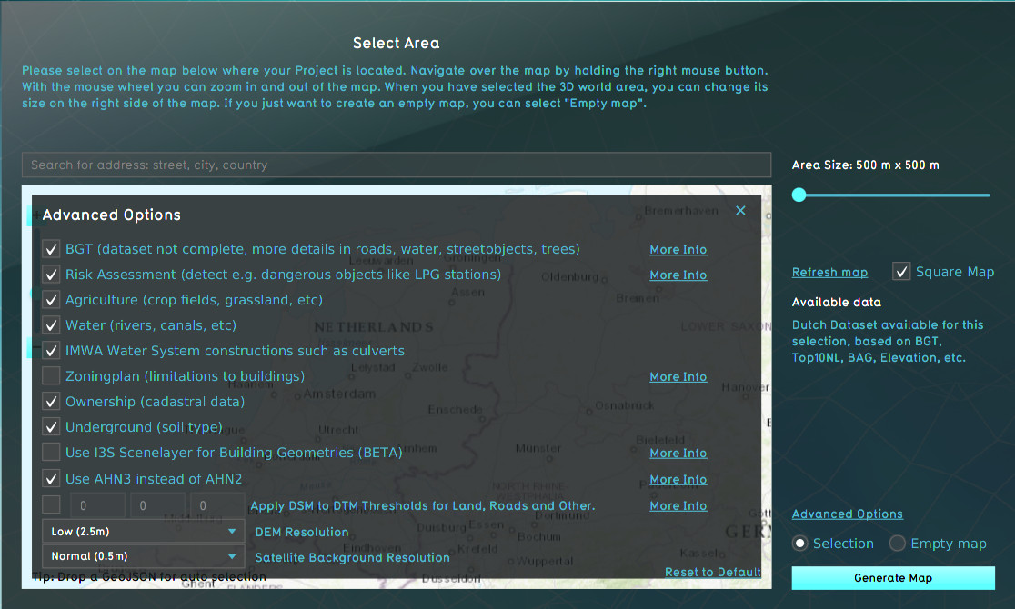This screenshot has height=609, width=1015.
Task: Click the Generate Map button
Action: tap(893, 578)
